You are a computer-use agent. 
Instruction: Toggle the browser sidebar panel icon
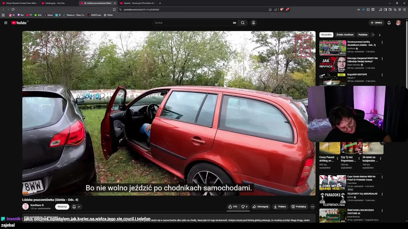tap(385, 10)
